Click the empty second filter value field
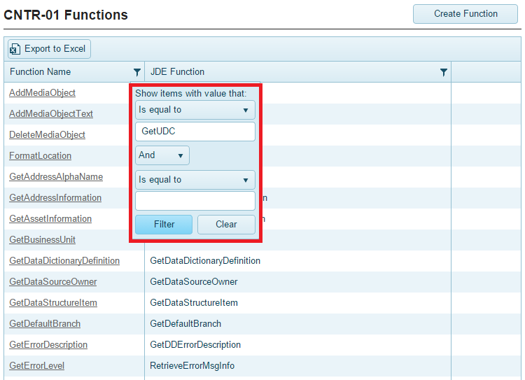Screen dimensions: 525x380 [x=195, y=202]
